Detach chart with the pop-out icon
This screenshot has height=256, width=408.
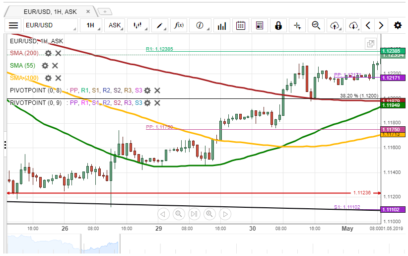click(371, 44)
